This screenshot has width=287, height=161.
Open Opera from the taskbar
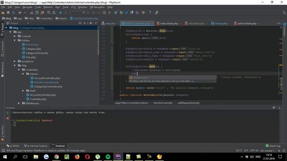tap(87, 157)
